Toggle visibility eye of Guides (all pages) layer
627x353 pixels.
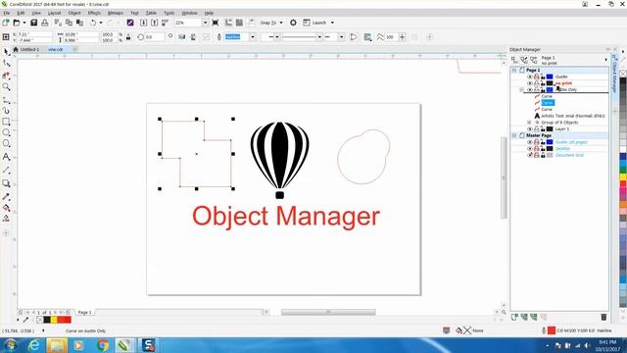pos(530,142)
